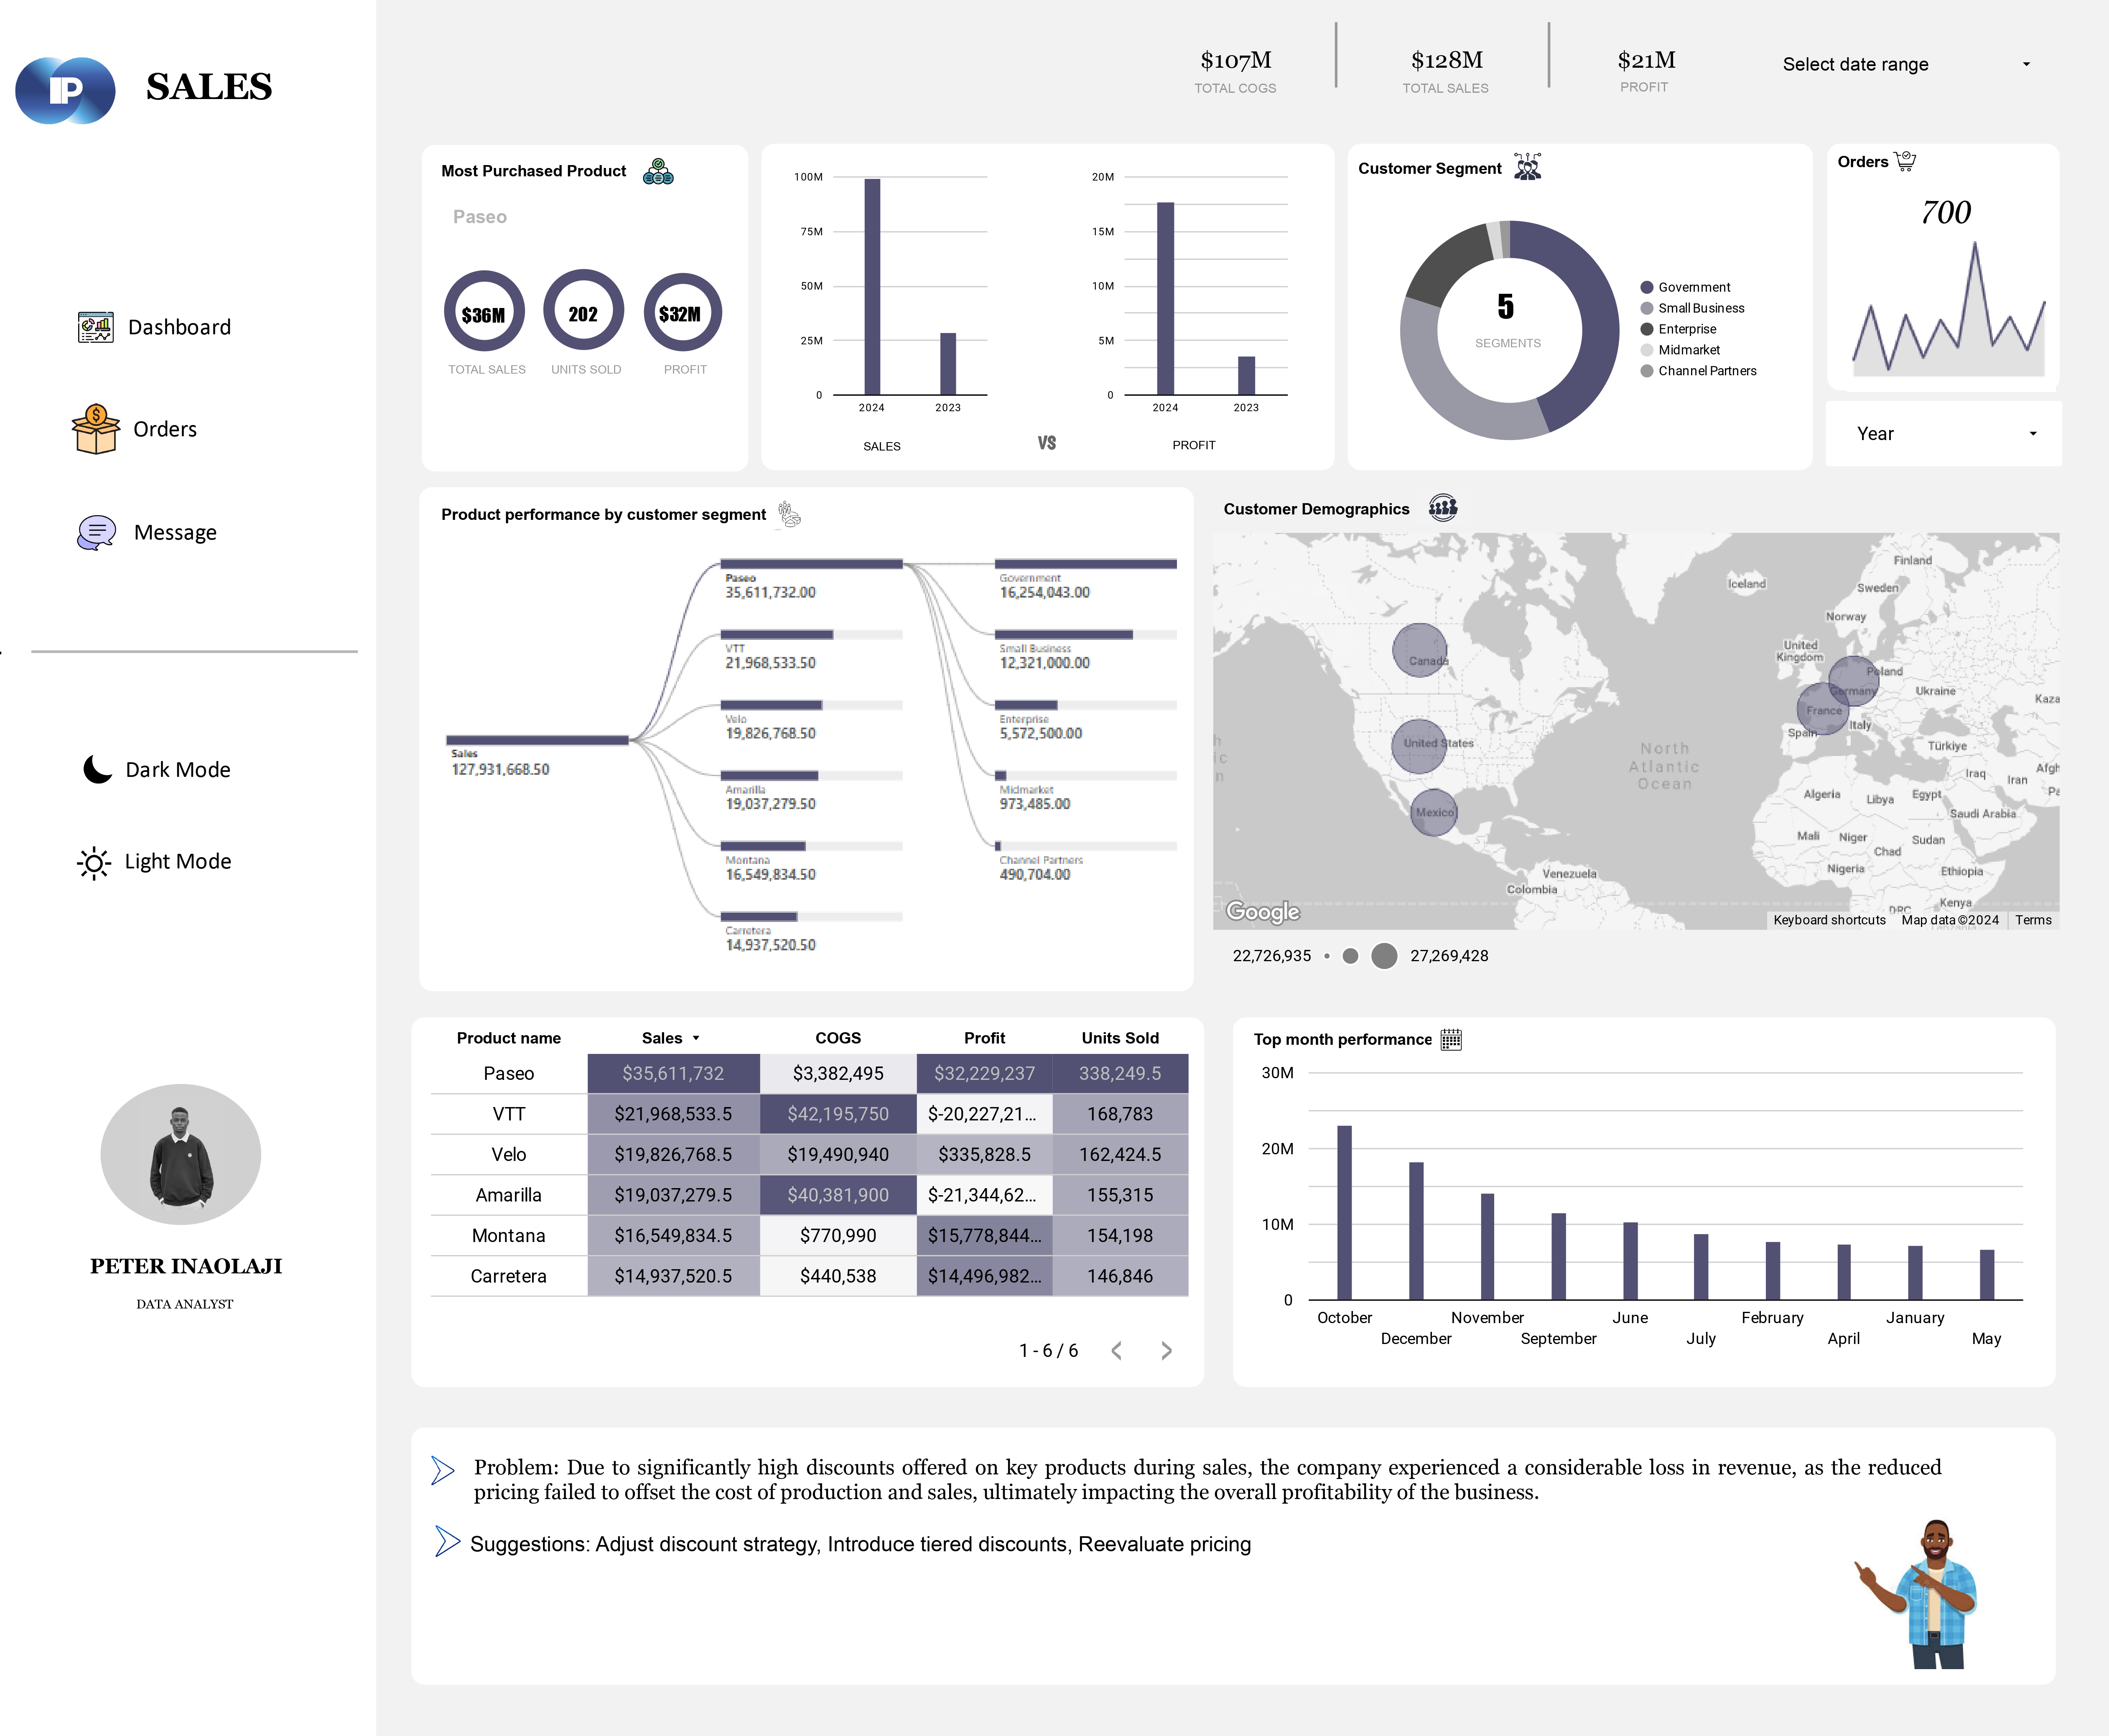Click the Sales column sort arrow
Viewport: 2109px width, 1736px height.
(x=696, y=1038)
